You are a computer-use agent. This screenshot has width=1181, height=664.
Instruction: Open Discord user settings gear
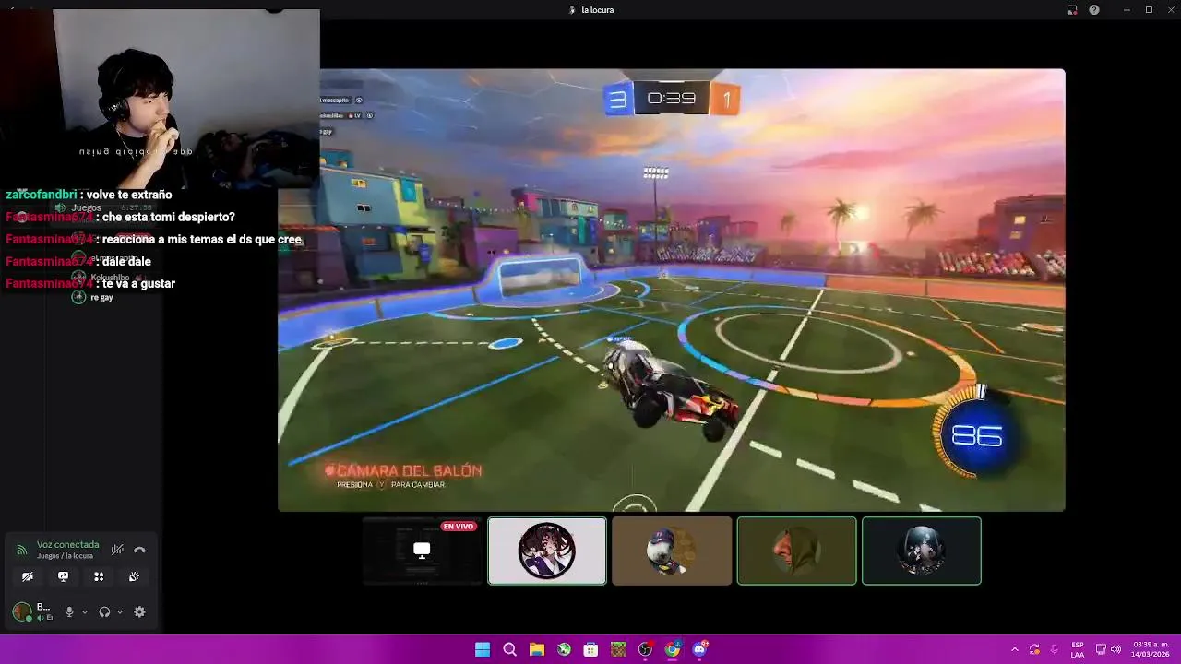pos(139,611)
